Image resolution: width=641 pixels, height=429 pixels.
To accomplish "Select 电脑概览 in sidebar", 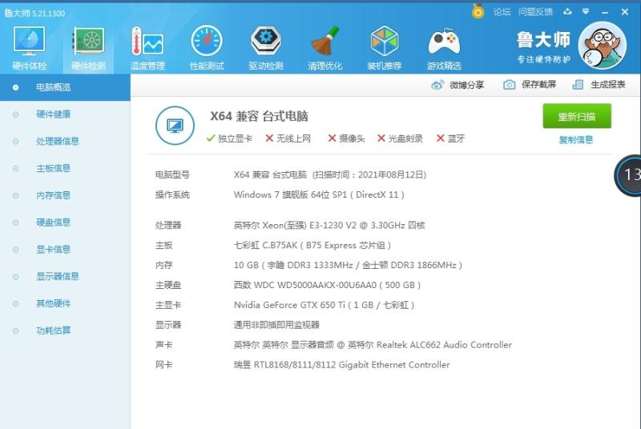I will tap(65, 87).
